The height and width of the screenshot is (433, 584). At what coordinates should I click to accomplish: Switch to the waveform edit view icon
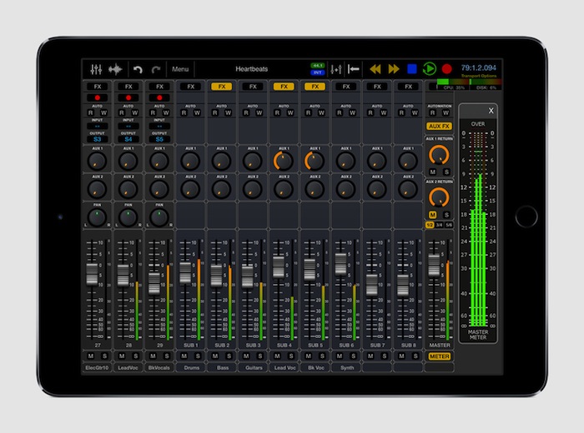coord(115,69)
